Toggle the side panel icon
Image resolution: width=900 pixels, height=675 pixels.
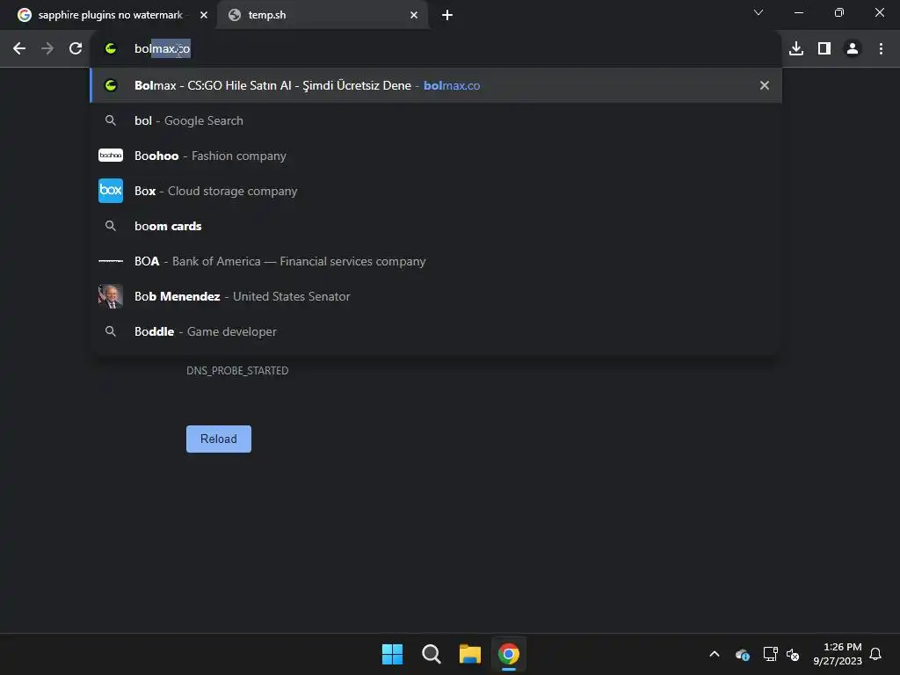(x=824, y=49)
